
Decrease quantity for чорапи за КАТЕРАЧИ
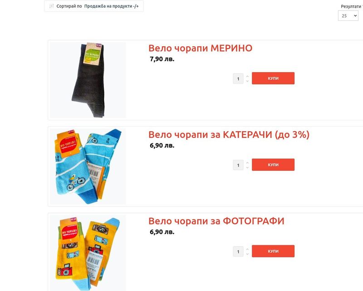click(247, 168)
